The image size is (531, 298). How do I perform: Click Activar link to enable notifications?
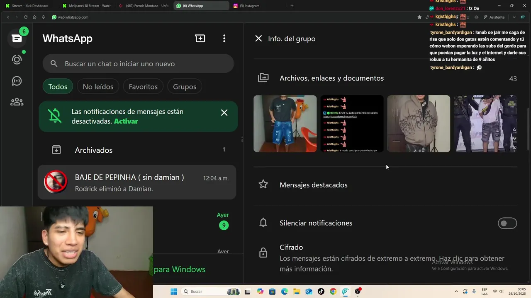pos(126,121)
